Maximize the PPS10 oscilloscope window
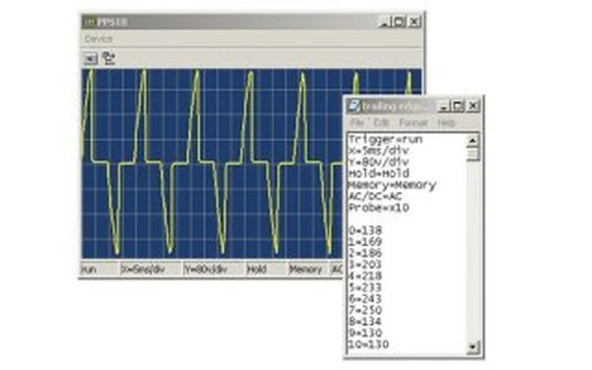Screen dimensions: 592x370 399,22
